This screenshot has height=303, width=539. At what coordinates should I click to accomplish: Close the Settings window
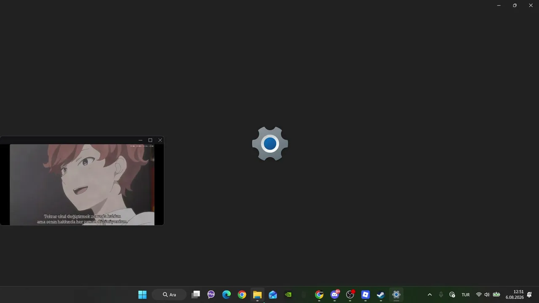coord(531,5)
